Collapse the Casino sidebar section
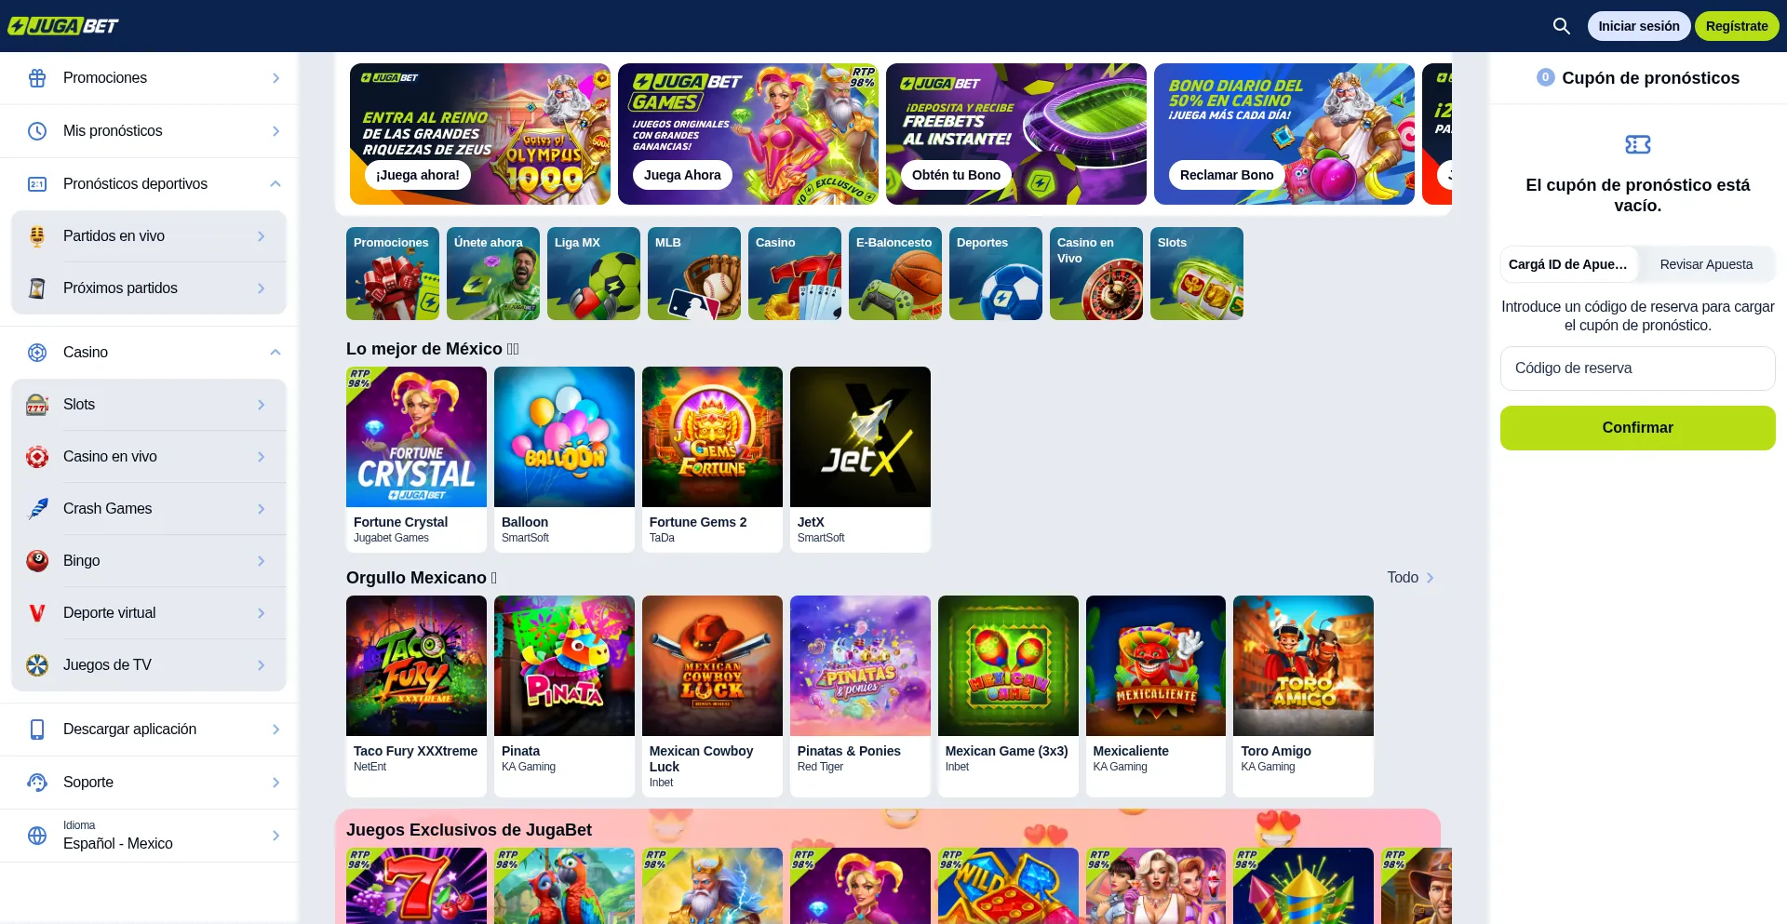The width and height of the screenshot is (1787, 924). point(275,353)
